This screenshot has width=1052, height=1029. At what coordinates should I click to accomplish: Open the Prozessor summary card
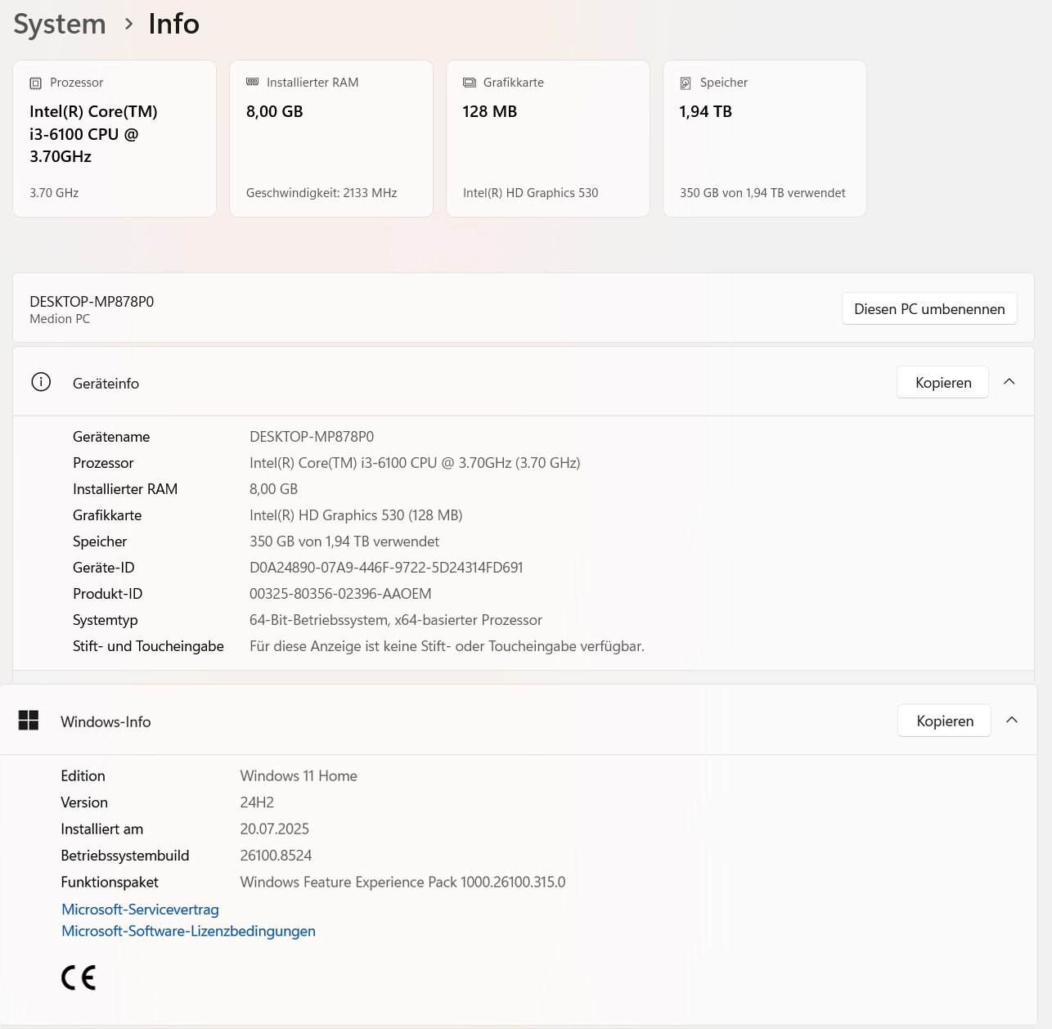[115, 138]
